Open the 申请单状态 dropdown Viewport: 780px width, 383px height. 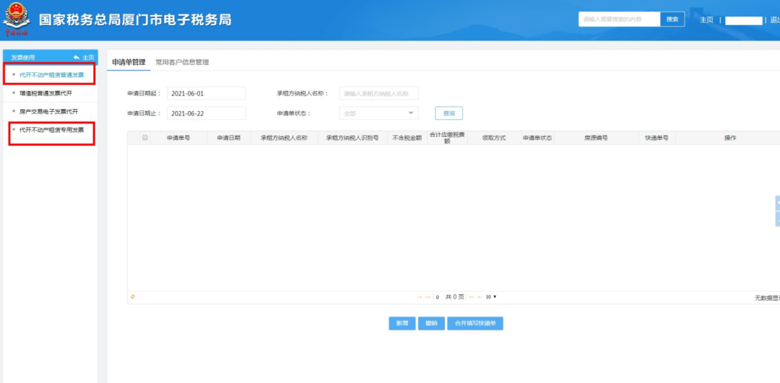click(378, 113)
